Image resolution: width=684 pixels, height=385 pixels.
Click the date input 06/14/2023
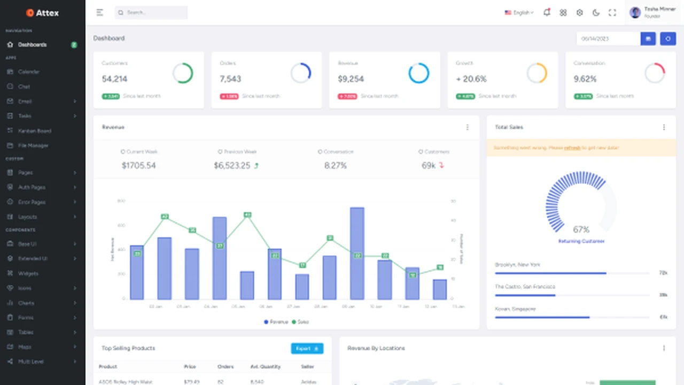click(609, 38)
